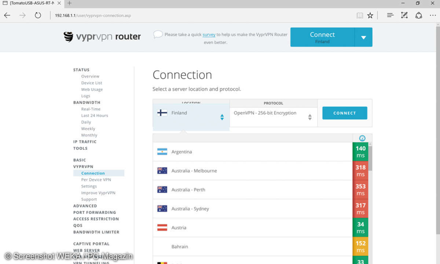The image size is (440, 264).
Task: Open Real-Time bandwidth page
Action: pos(91,109)
